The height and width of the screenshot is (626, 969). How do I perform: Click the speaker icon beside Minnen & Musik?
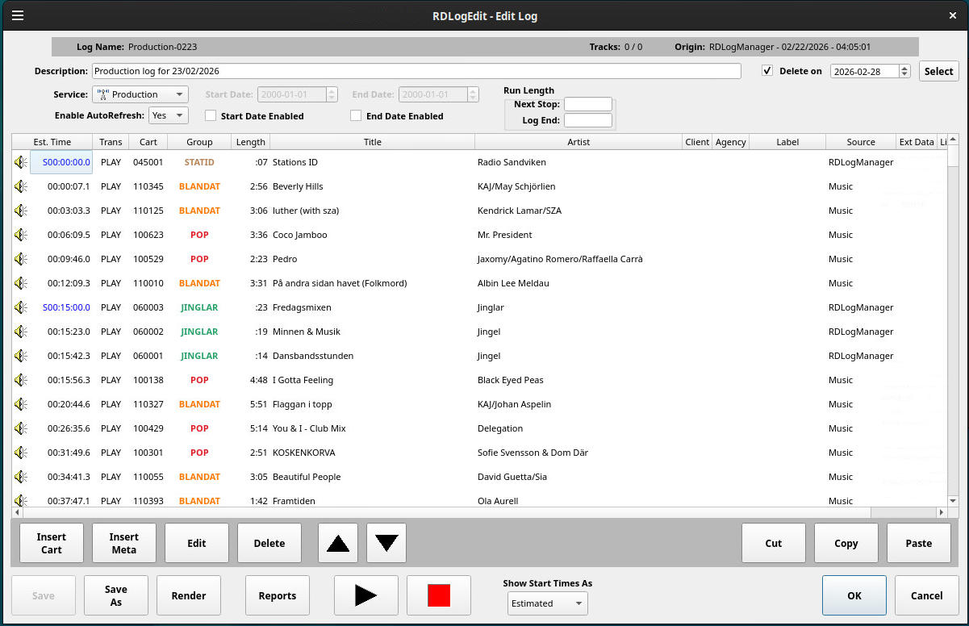pos(21,332)
